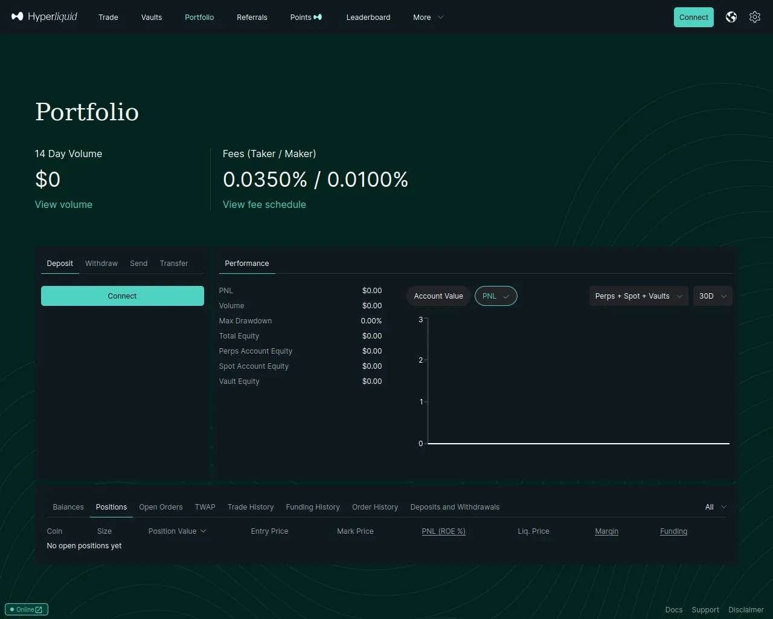Click the Margin column header
Image resolution: width=773 pixels, height=619 pixels.
click(607, 531)
